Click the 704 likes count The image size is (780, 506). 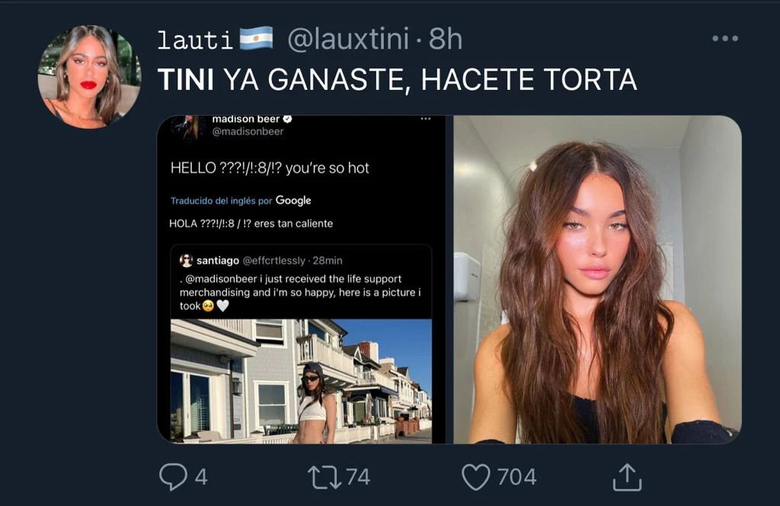(517, 476)
